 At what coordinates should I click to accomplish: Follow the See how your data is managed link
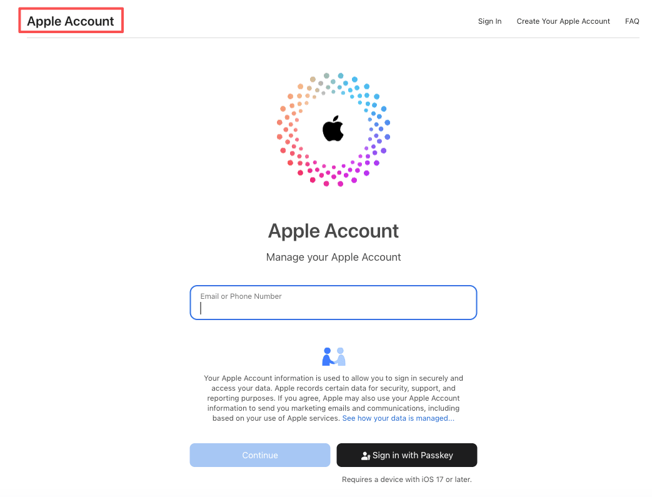tap(398, 418)
